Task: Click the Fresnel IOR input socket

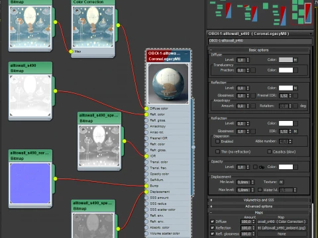Action: pyautogui.click(x=146, y=138)
